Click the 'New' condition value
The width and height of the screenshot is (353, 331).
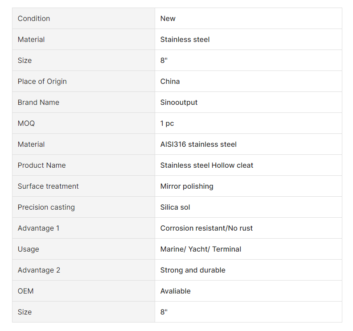click(168, 18)
